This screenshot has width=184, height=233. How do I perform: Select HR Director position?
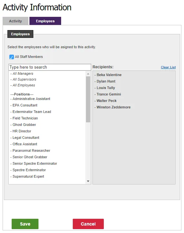click(x=22, y=131)
